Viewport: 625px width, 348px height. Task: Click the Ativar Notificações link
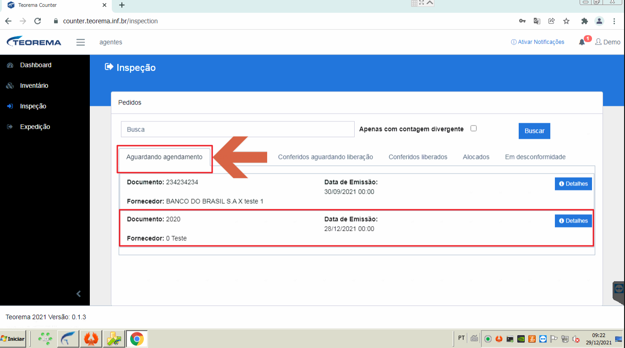537,42
